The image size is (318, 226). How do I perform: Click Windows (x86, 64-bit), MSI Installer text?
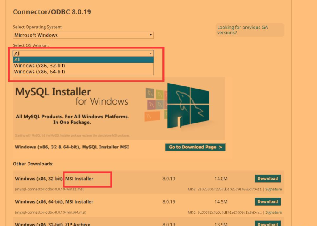click(x=54, y=202)
